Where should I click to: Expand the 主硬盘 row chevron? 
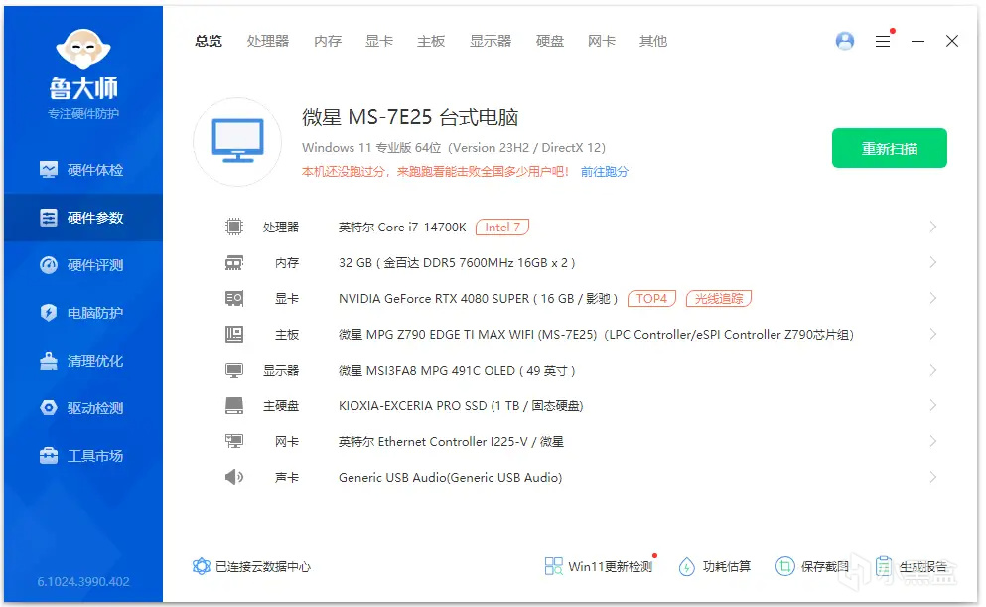point(932,405)
